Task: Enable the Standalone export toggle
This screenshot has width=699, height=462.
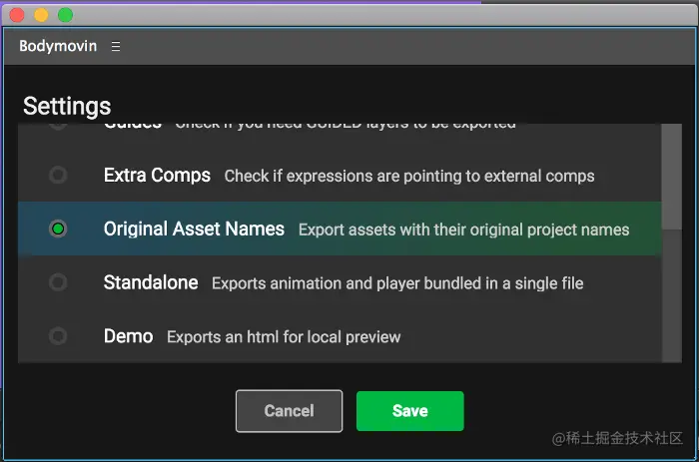Action: coord(58,282)
